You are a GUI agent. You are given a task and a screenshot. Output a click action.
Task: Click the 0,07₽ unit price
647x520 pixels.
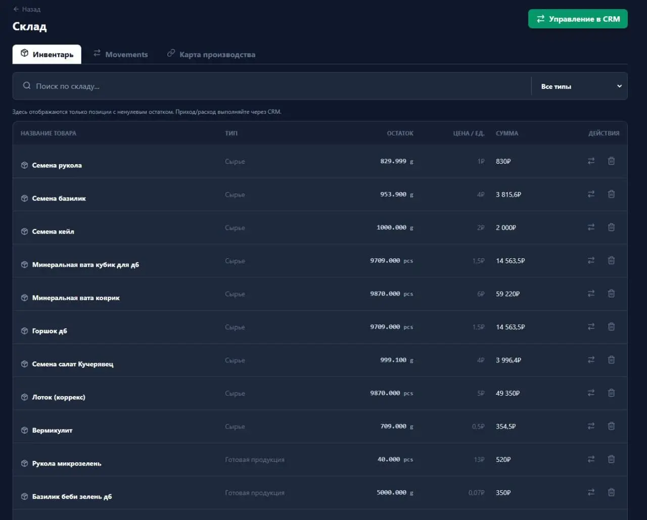pos(476,492)
